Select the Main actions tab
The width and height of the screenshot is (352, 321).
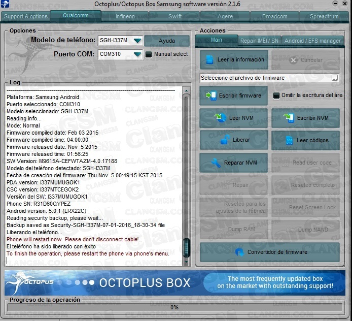point(217,40)
